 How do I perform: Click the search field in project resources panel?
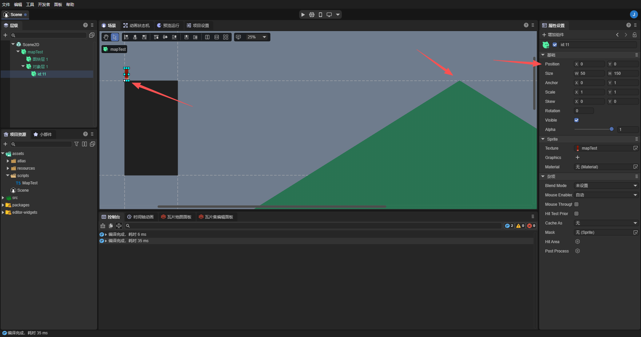click(41, 144)
